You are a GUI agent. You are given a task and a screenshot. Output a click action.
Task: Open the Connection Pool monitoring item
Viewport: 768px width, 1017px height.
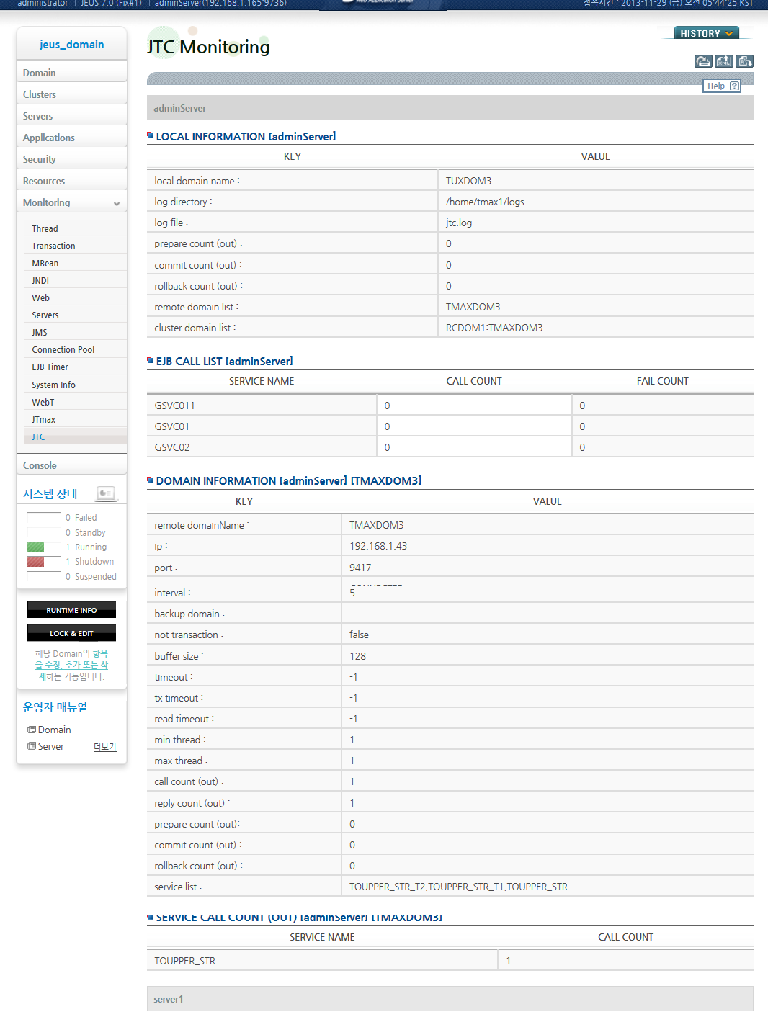(x=63, y=350)
